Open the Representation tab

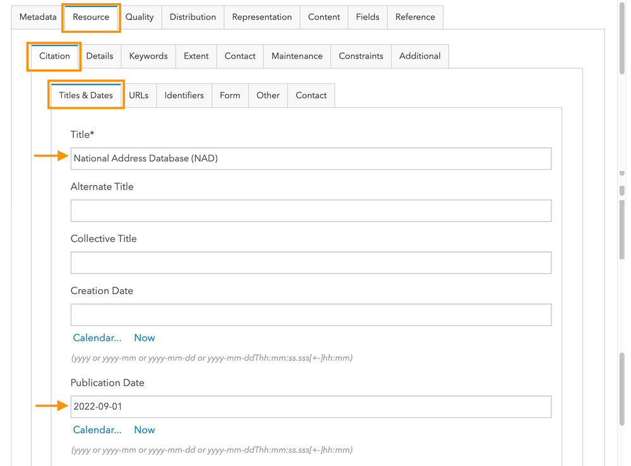click(x=261, y=17)
